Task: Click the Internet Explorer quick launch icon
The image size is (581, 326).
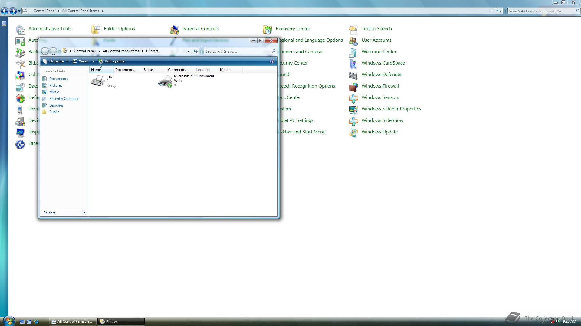Action: 36,321
